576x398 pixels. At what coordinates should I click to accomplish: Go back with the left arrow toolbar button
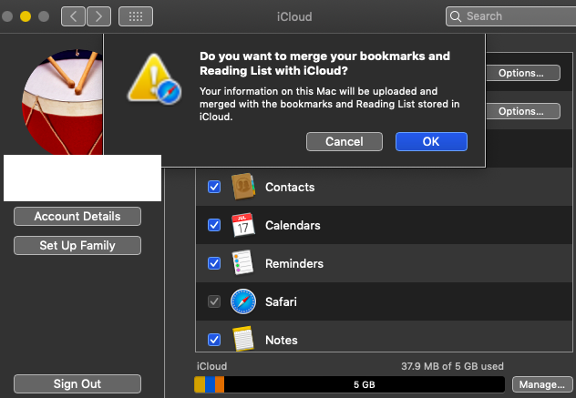73,16
